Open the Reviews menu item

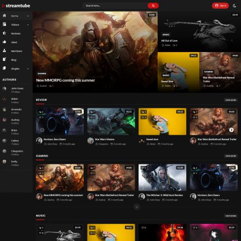click(16, 33)
